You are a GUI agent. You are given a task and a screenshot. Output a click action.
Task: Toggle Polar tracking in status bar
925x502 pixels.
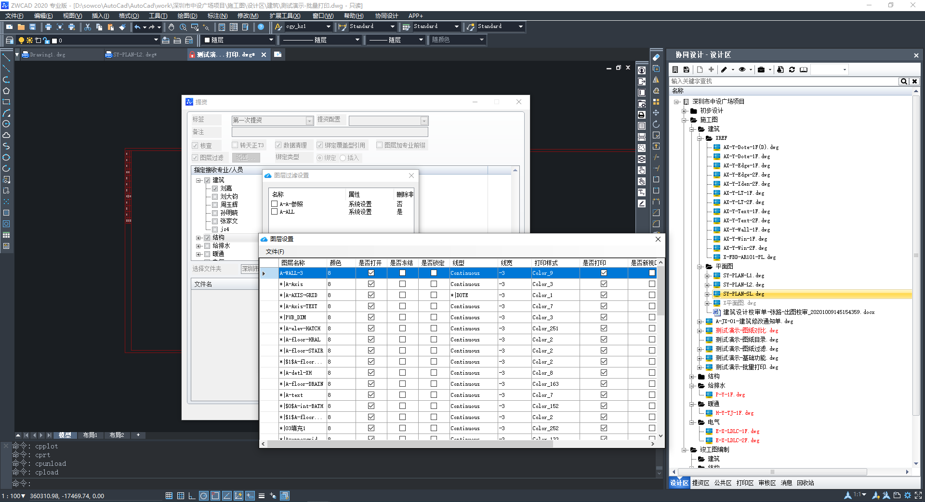(203, 496)
